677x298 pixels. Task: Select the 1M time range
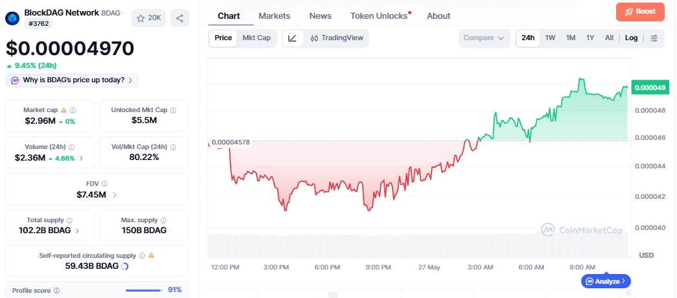tap(571, 38)
